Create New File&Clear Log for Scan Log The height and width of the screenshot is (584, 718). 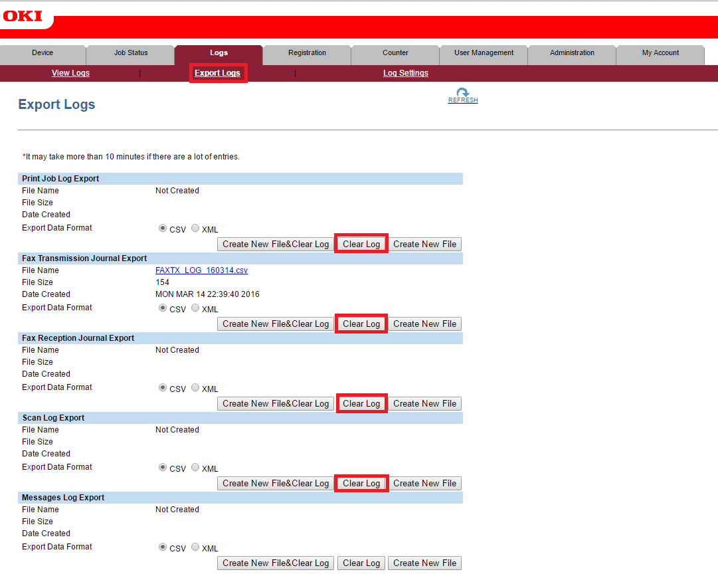tap(276, 483)
